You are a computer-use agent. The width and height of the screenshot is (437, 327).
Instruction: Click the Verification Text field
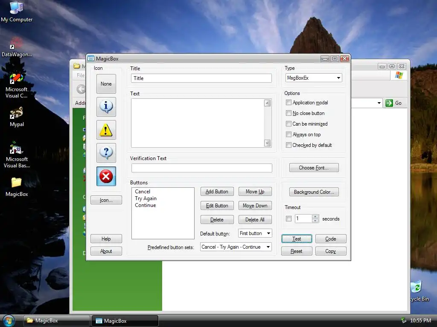pyautogui.click(x=202, y=168)
